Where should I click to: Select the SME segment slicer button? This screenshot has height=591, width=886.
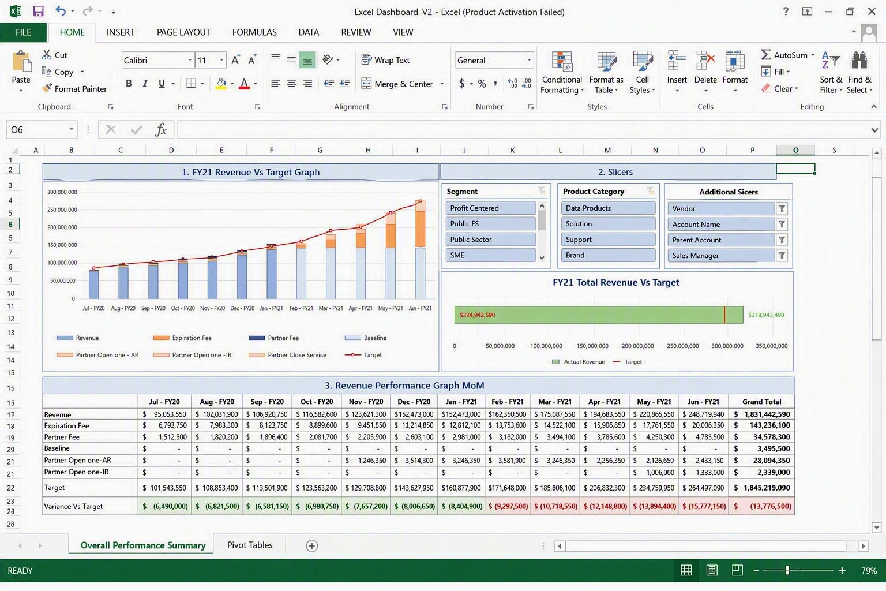tap(490, 255)
